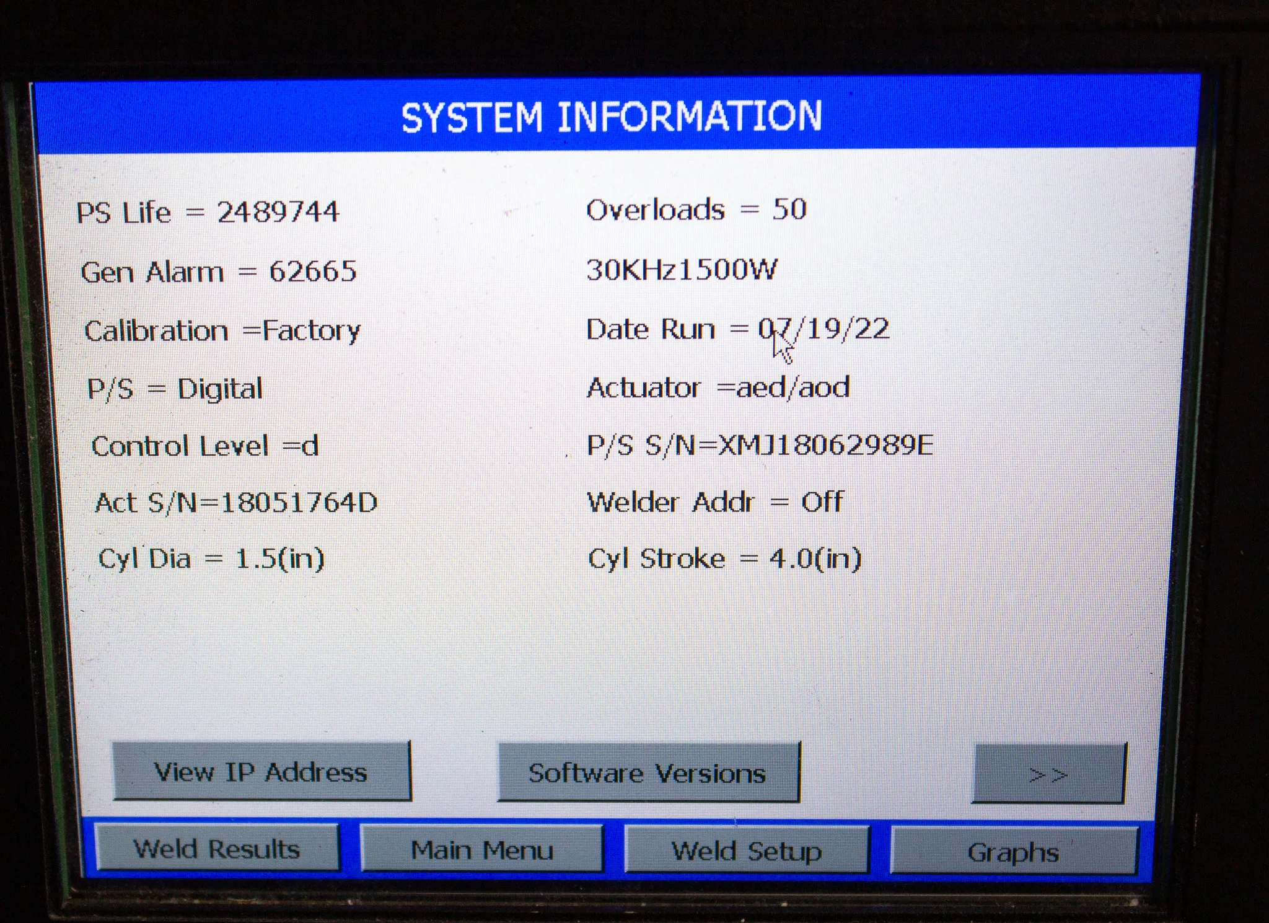Screen dimensions: 1269x923
Task: Click the Calibration =Factory line
Action: point(222,331)
